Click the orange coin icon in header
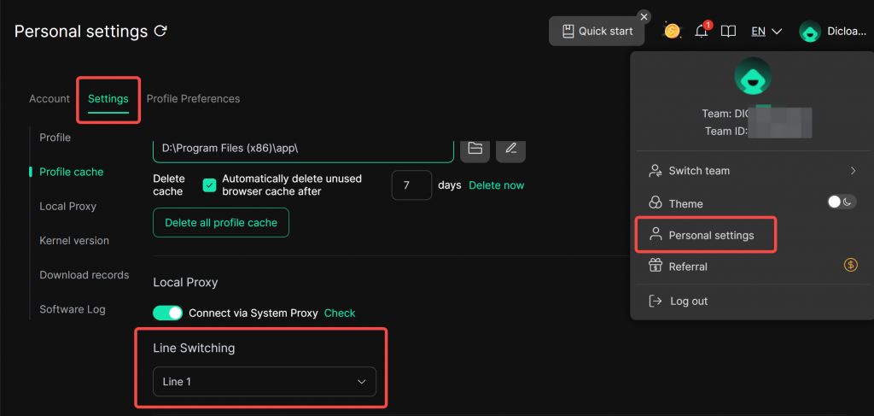The image size is (874, 416). tap(673, 32)
